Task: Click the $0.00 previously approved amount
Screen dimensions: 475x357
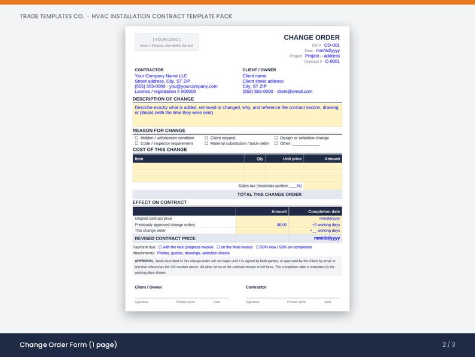Action: [x=282, y=225]
